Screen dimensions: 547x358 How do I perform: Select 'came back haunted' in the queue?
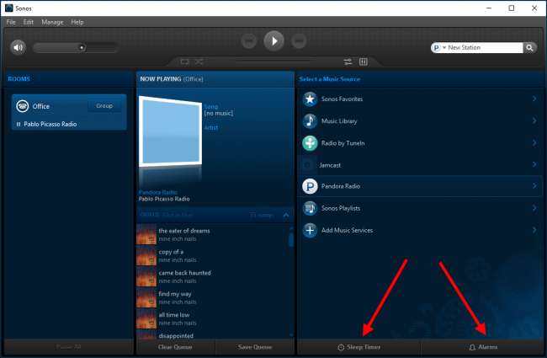(x=214, y=276)
